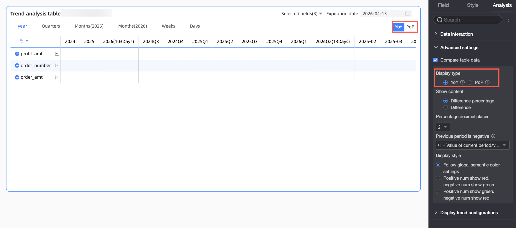This screenshot has width=516, height=228.
Task: Click the 2024Q3 column header
Action: [151, 41]
